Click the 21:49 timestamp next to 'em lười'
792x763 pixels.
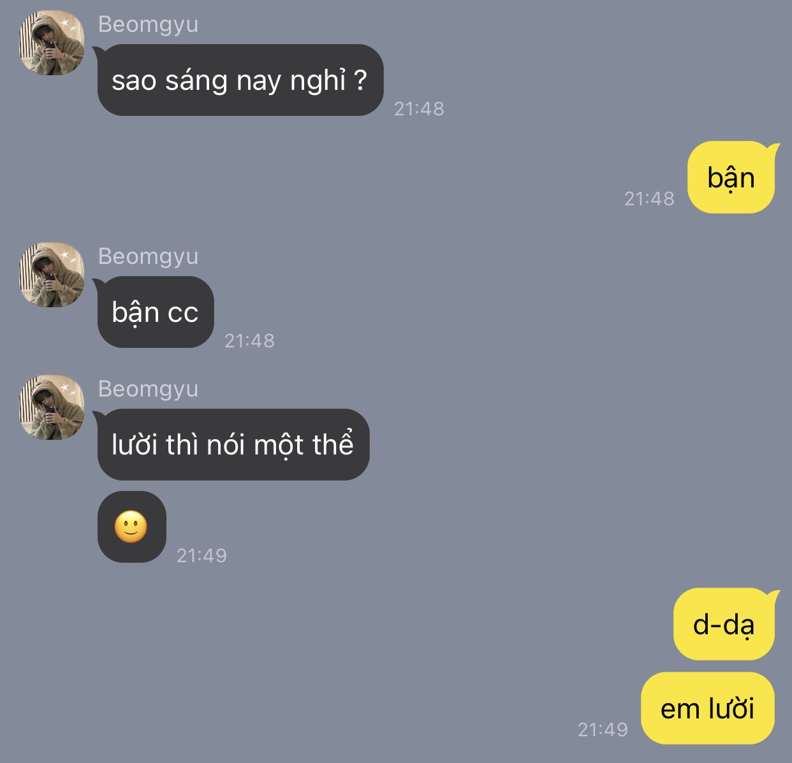pyautogui.click(x=603, y=729)
